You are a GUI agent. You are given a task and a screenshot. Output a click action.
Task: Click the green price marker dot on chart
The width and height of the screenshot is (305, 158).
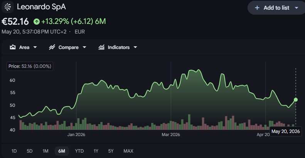click(x=296, y=100)
